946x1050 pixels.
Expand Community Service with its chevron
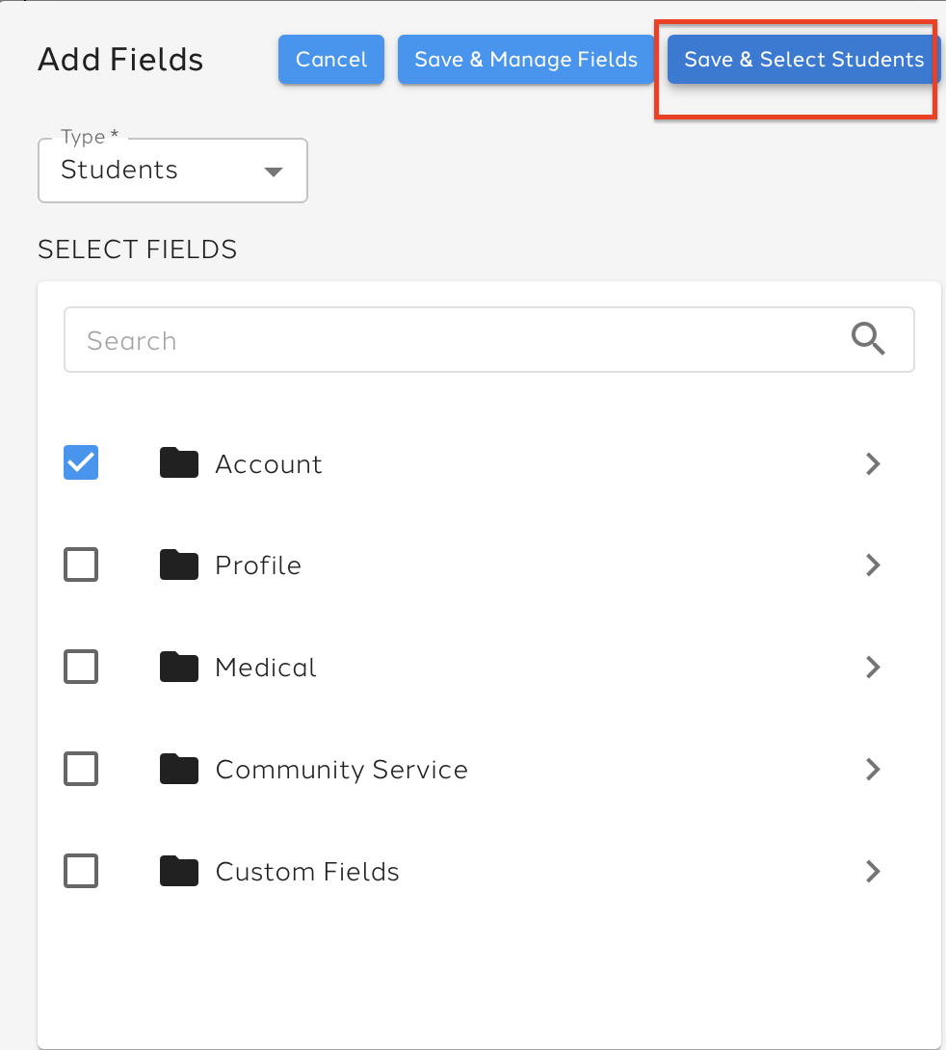pos(873,769)
